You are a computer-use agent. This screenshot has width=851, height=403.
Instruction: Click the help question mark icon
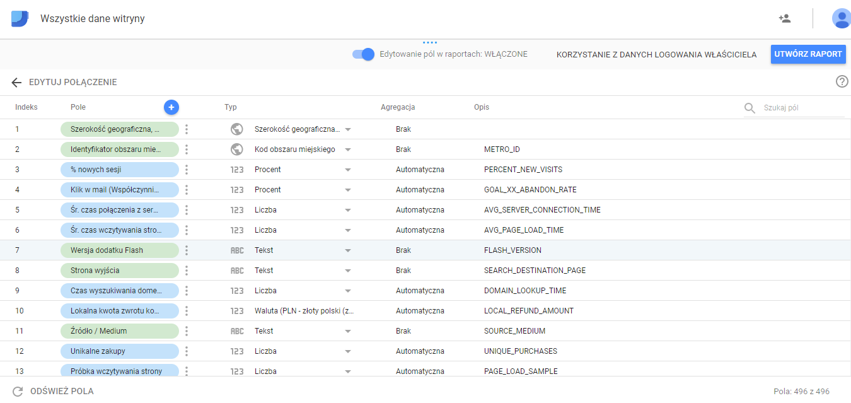(842, 81)
